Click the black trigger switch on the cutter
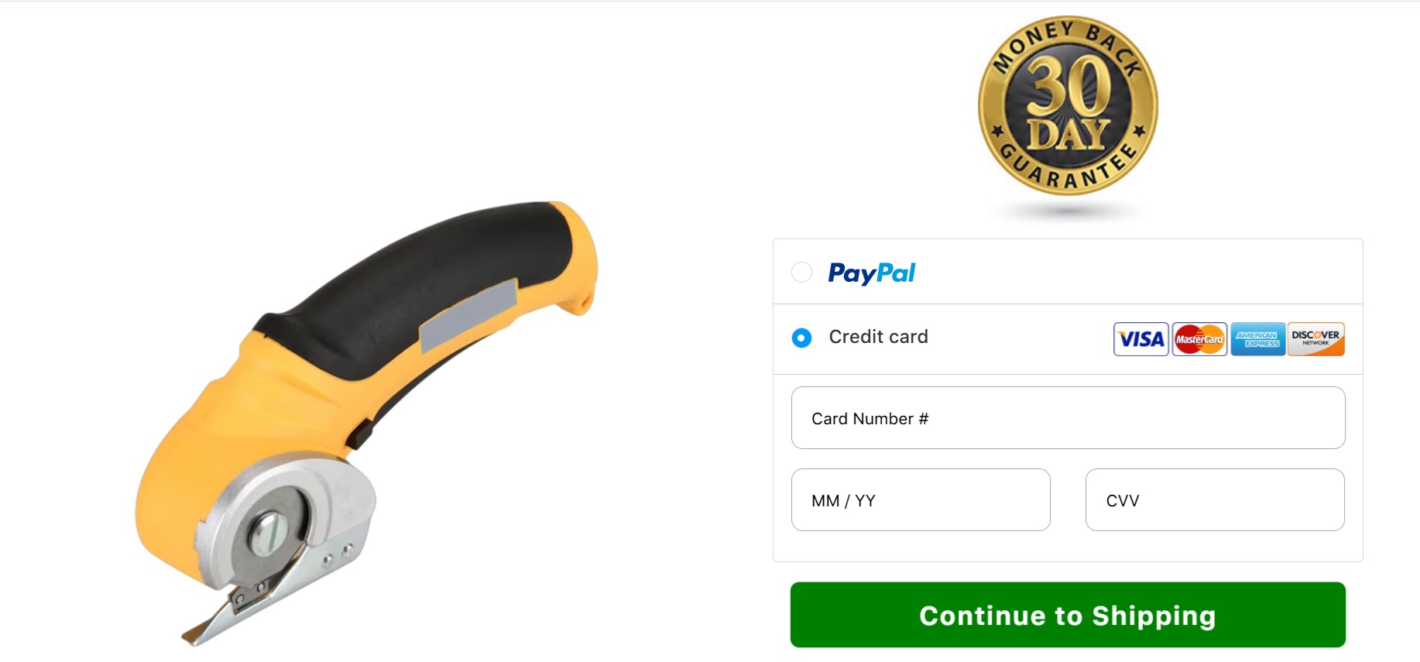This screenshot has width=1420, height=662. (361, 434)
